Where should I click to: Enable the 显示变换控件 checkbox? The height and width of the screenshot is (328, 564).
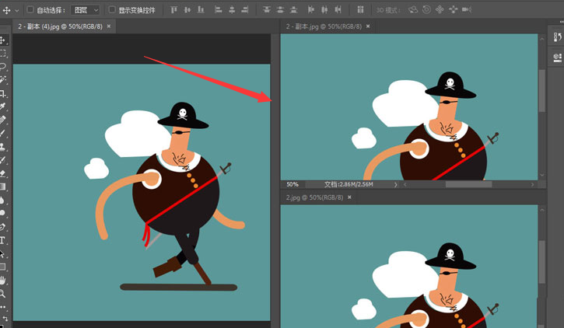[112, 9]
